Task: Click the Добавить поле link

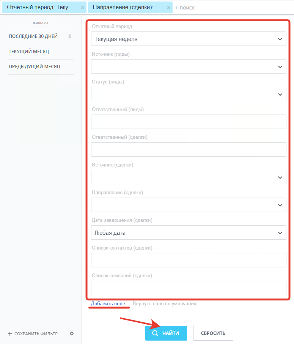Action: (108, 304)
